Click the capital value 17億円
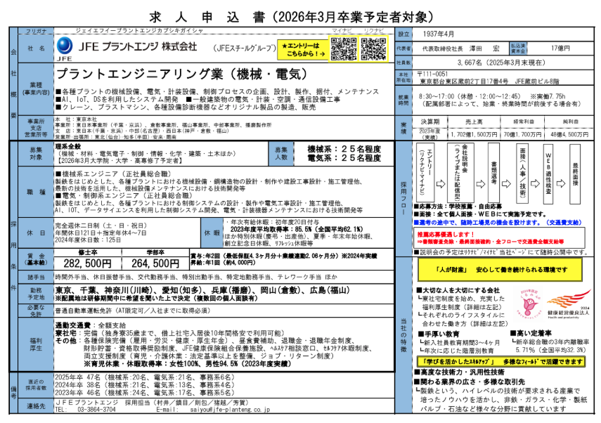601x423 pixels. point(560,48)
